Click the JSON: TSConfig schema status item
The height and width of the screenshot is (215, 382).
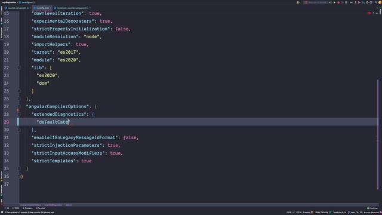pyautogui.click(x=322, y=213)
